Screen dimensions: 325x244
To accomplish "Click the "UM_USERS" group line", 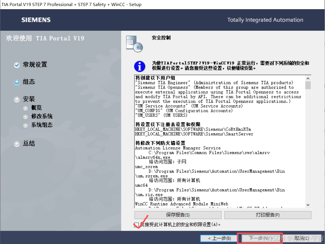I will pyautogui.click(x=161, y=115).
